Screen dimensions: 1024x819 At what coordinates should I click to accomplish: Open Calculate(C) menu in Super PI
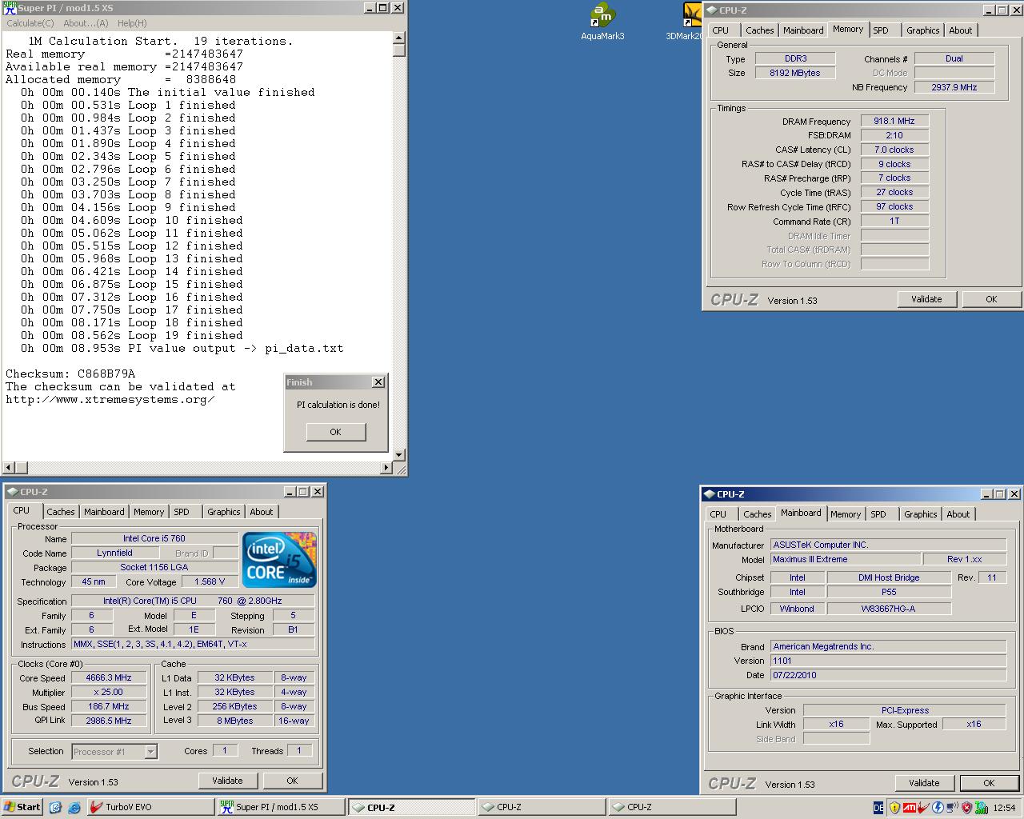(x=30, y=23)
